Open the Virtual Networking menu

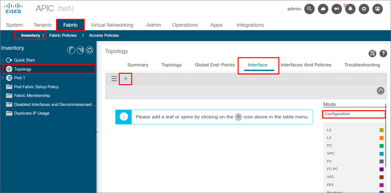click(x=112, y=25)
